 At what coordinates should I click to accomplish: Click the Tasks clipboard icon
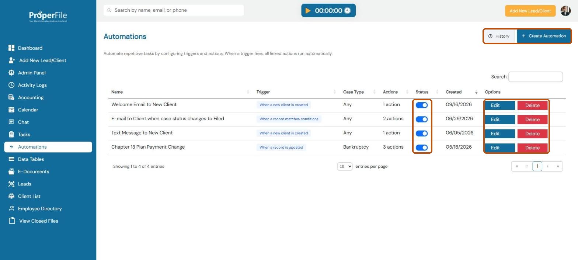coord(11,134)
